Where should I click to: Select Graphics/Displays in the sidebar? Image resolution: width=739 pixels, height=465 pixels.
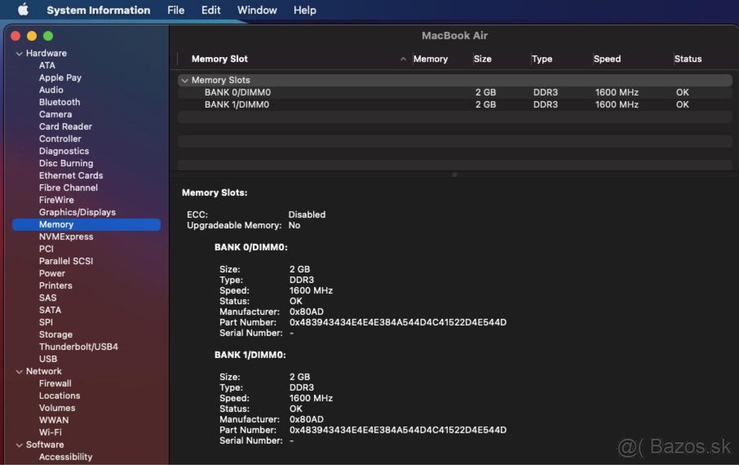77,212
